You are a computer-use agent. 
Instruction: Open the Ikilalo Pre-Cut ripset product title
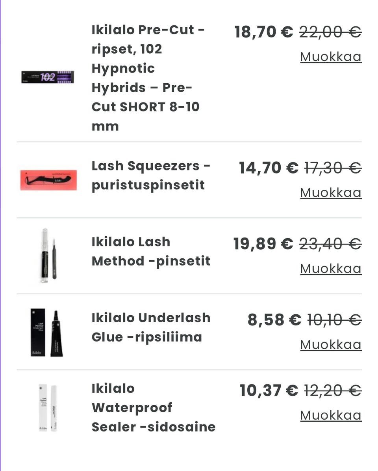click(x=148, y=78)
